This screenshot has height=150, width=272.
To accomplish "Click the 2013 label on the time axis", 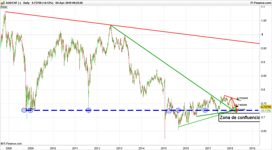I will click(x=119, y=148).
